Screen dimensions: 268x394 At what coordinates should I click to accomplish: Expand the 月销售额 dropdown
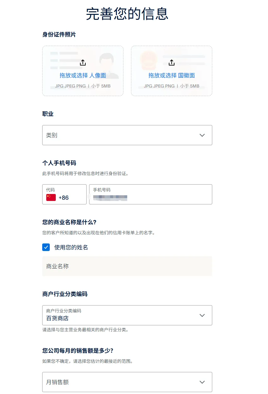pos(127,382)
